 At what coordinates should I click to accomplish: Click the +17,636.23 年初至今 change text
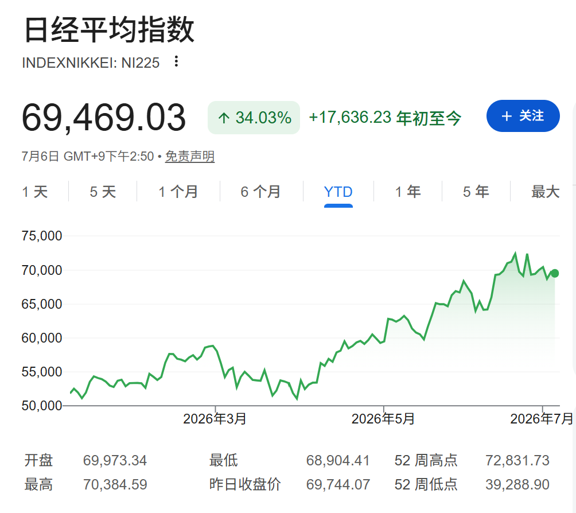click(x=385, y=118)
